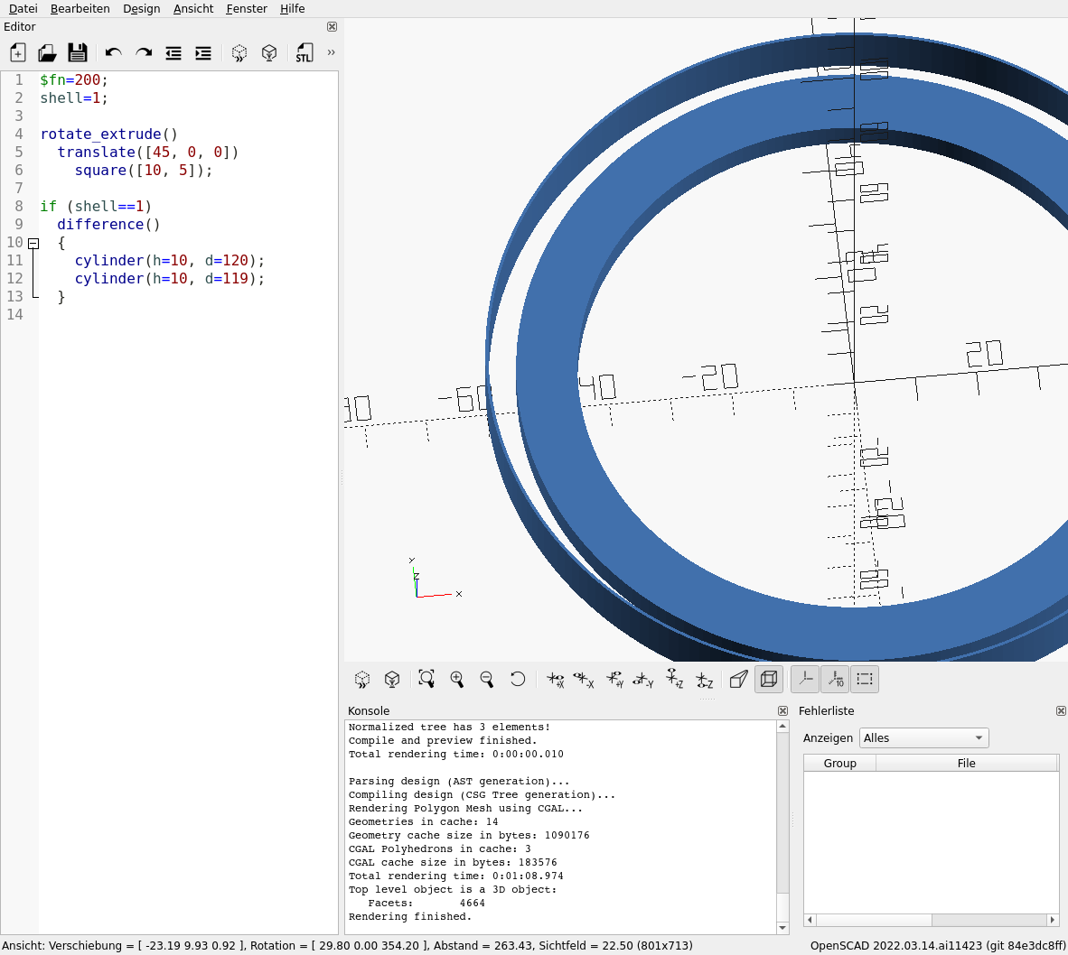Click the Unindent icon in editor toolbar
Screen dimensions: 1068x955
173,53
